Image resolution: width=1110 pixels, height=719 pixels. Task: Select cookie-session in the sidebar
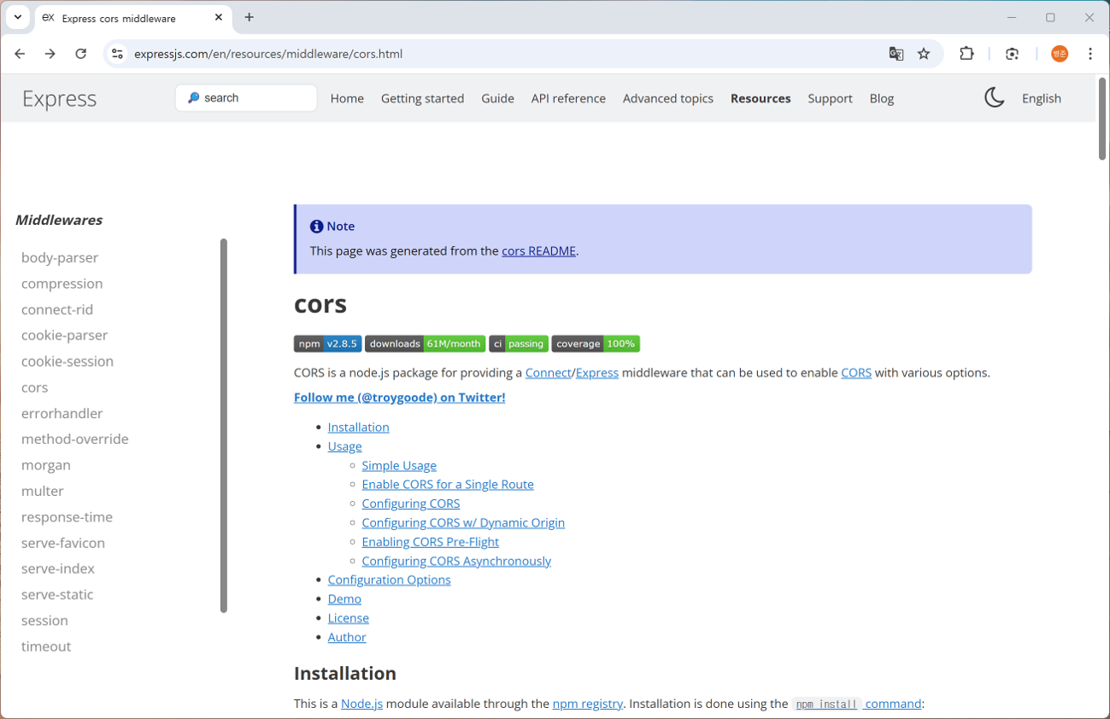point(68,361)
